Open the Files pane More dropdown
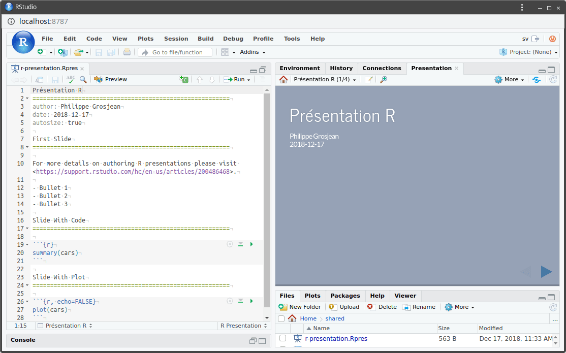566x353 pixels. tap(459, 307)
